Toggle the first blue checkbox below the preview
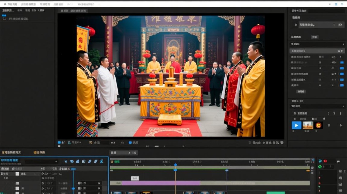Screen dimensions: 347x194 point(59,143)
